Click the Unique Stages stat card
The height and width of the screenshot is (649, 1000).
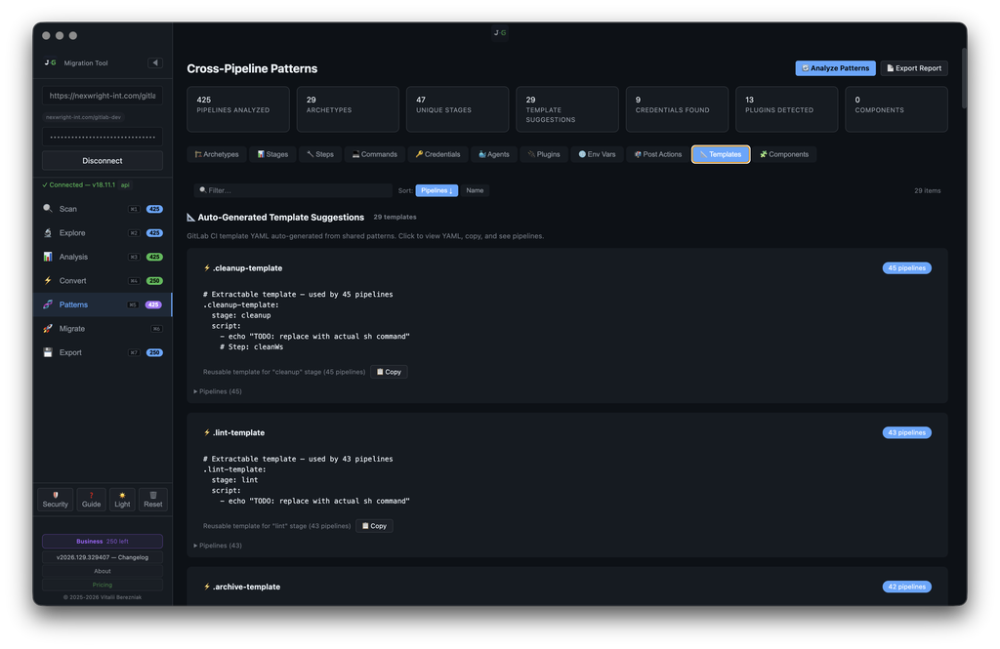tap(457, 109)
